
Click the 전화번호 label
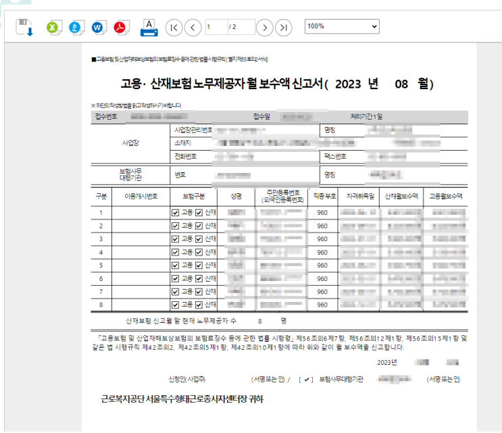185,156
